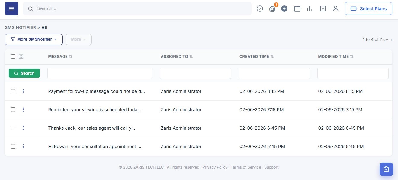Click the SMS NOTIFIER breadcrumb

click(20, 27)
